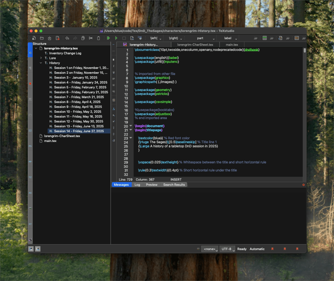
Task: Open the bookmarks panel red icon in sidebar
Action: (x=30, y=84)
